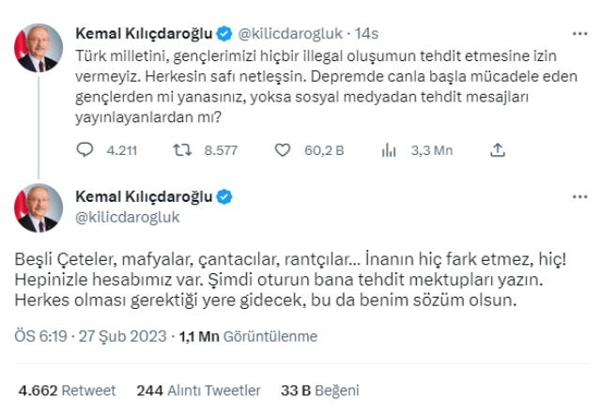The image size is (601, 416).
Task: Open the three-dot menu of the second tweet
Action: pyautogui.click(x=580, y=198)
